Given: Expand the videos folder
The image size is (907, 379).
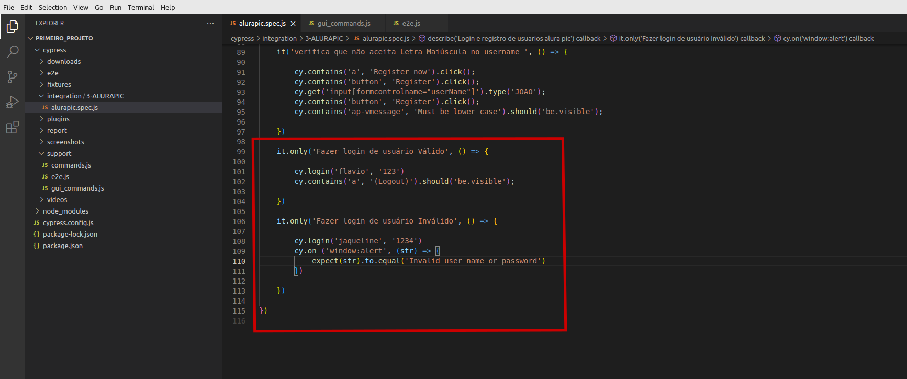Looking at the screenshot, I should pos(41,200).
